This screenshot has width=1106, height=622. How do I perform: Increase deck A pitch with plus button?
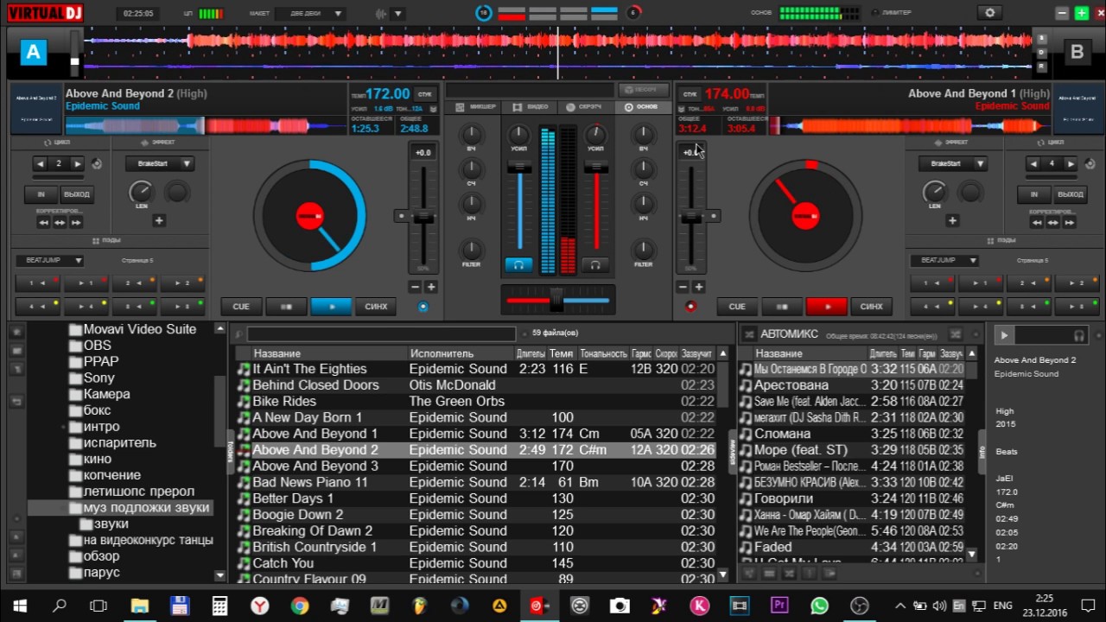(x=431, y=287)
